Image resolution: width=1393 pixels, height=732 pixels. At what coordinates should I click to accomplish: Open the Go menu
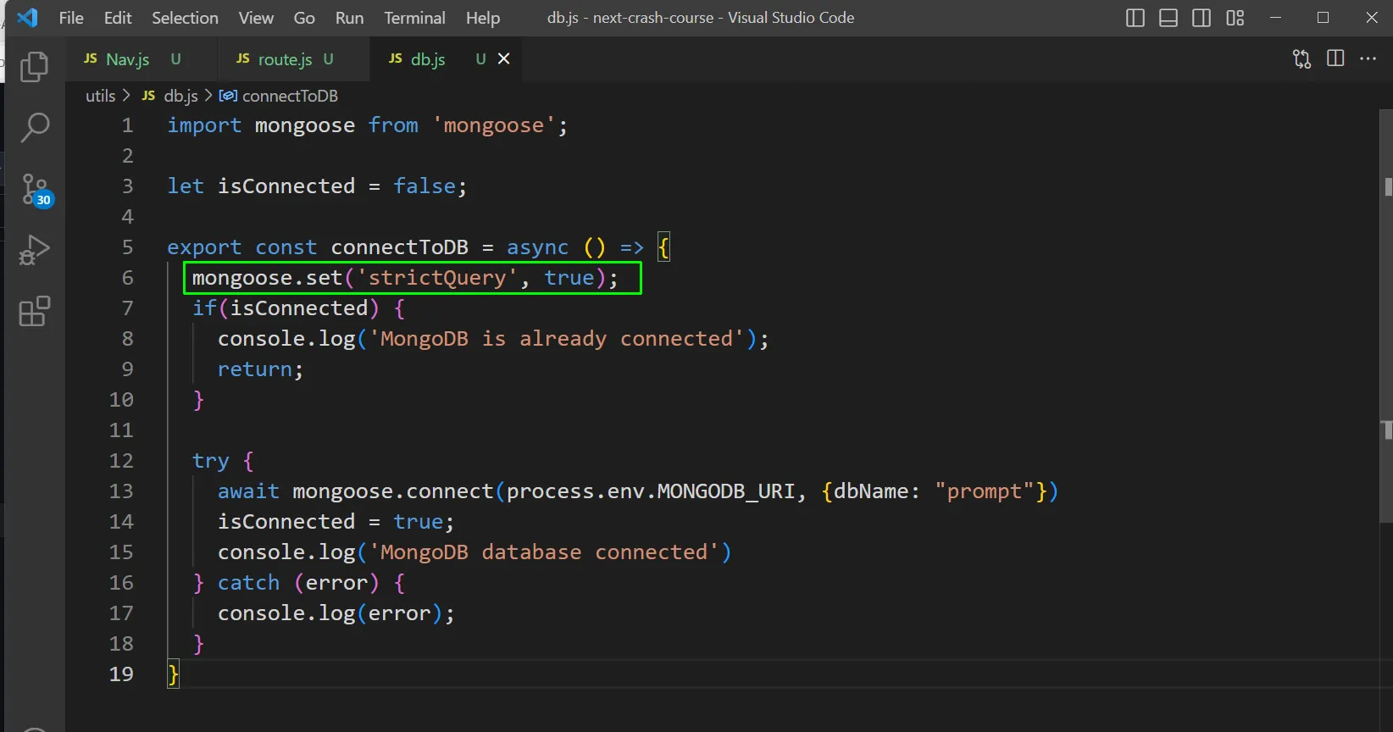[x=304, y=18]
